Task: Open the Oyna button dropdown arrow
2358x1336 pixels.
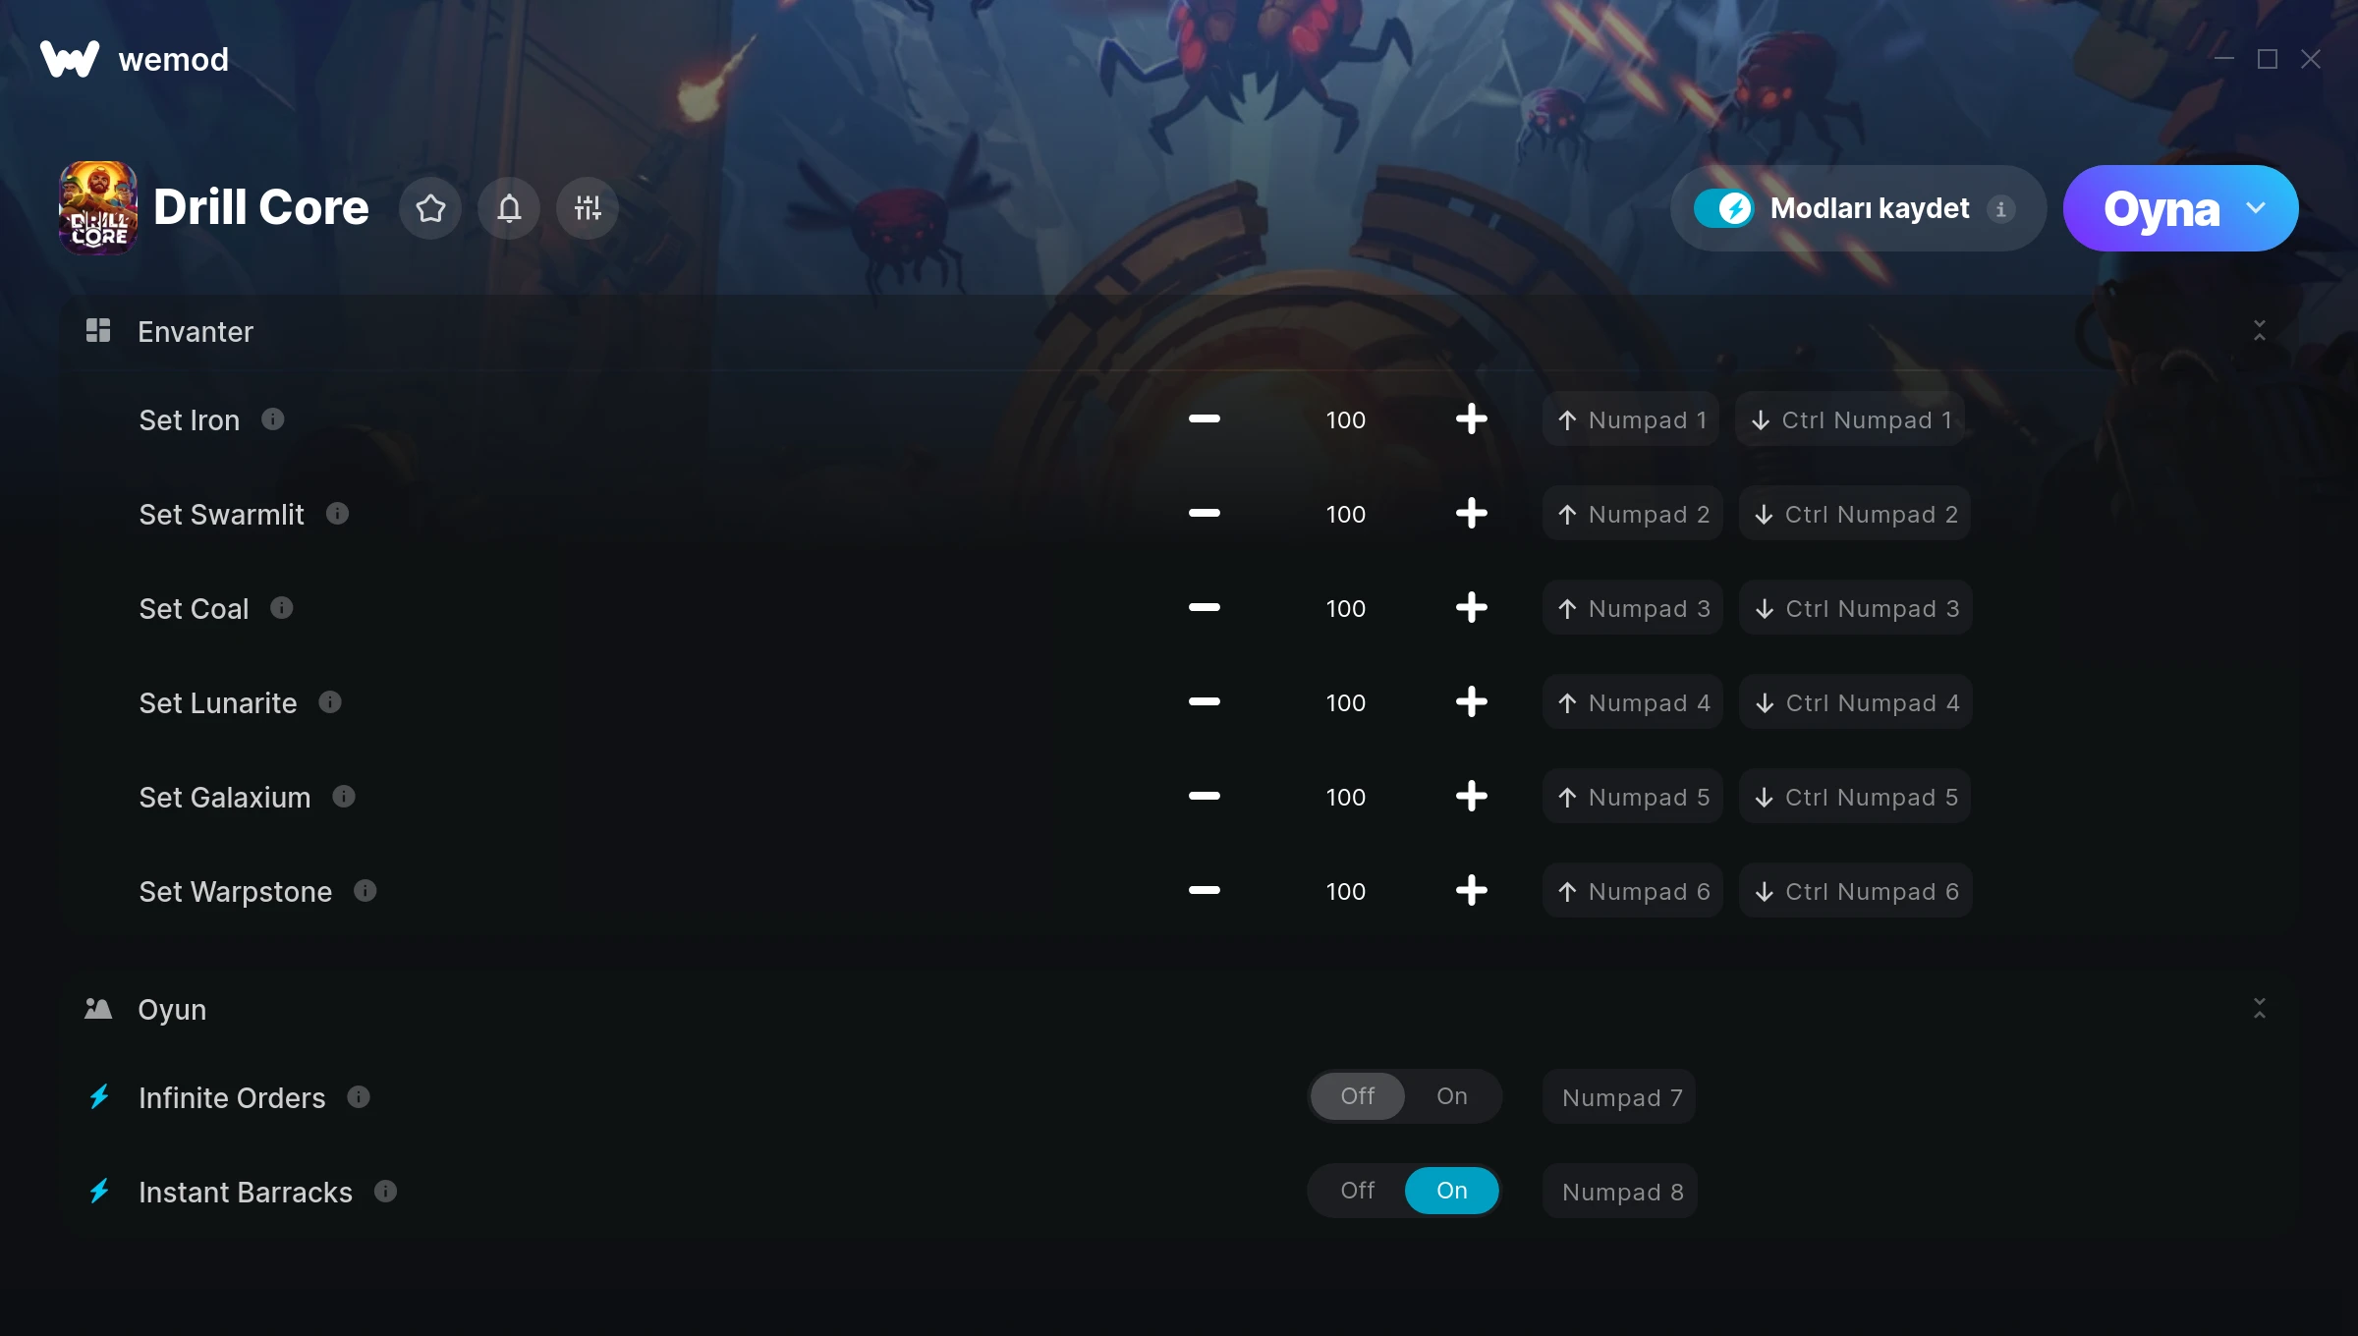Action: (2256, 208)
